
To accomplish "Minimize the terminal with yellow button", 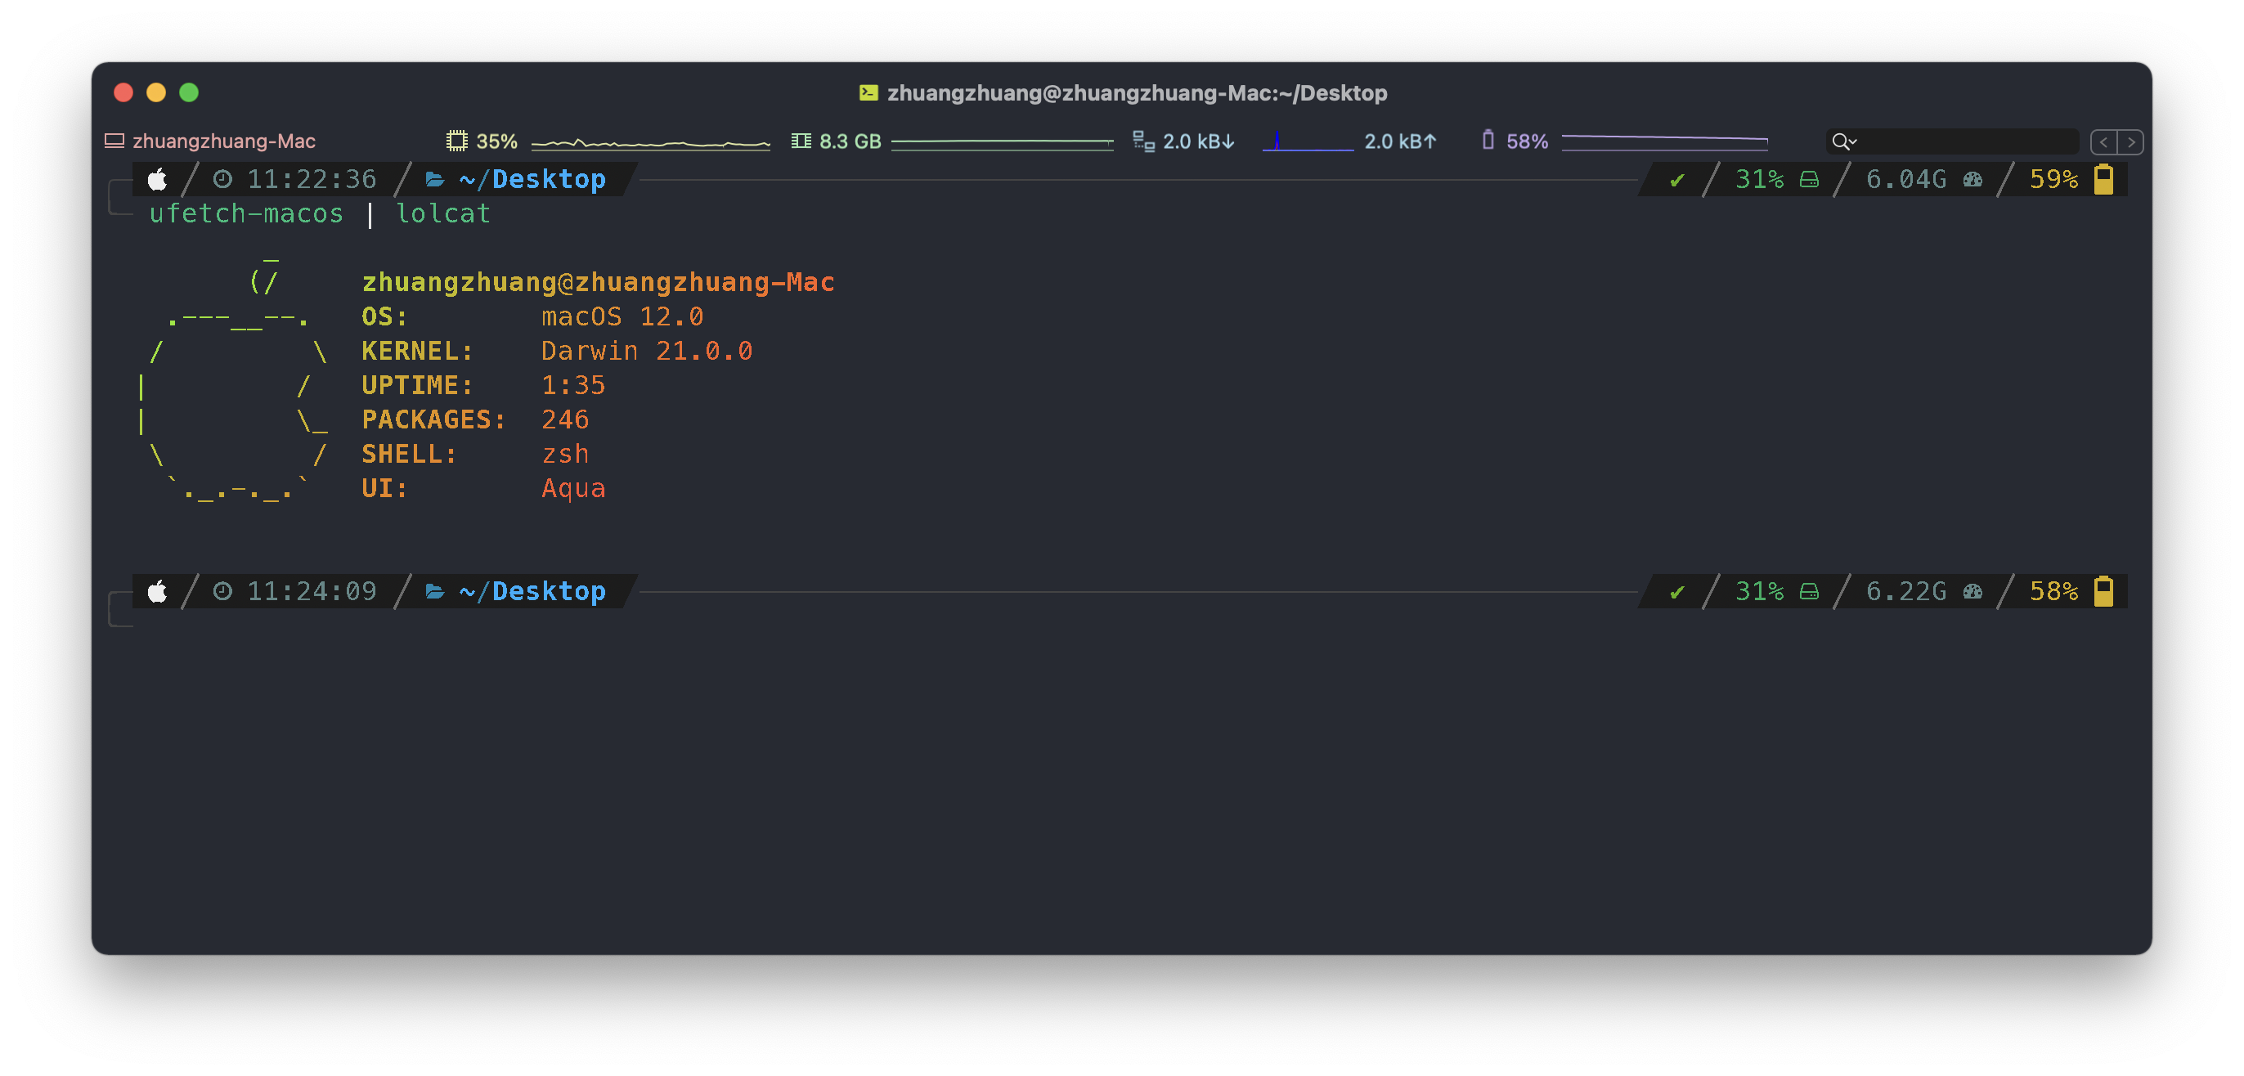I will 156,92.
